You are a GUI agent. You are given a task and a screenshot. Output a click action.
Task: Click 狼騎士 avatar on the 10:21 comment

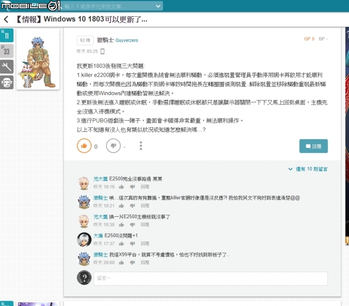84,202
